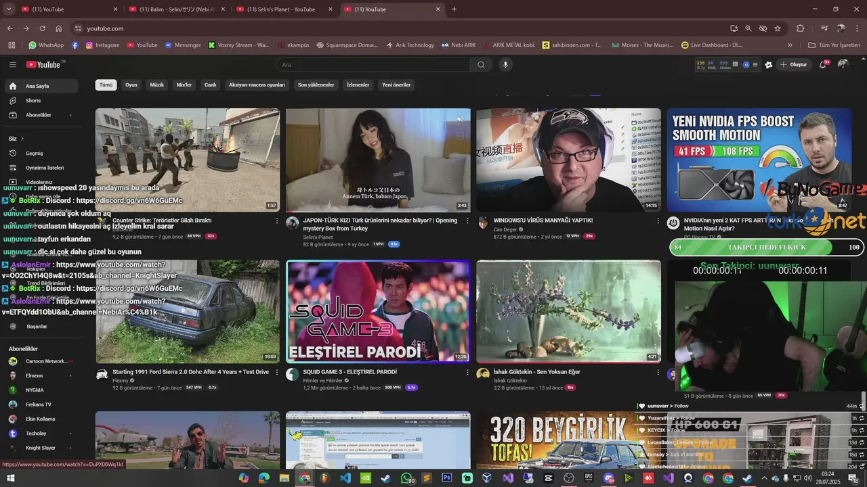This screenshot has height=487, width=867.
Task: Open the Filmler ve Filimler channel link
Action: click(324, 380)
